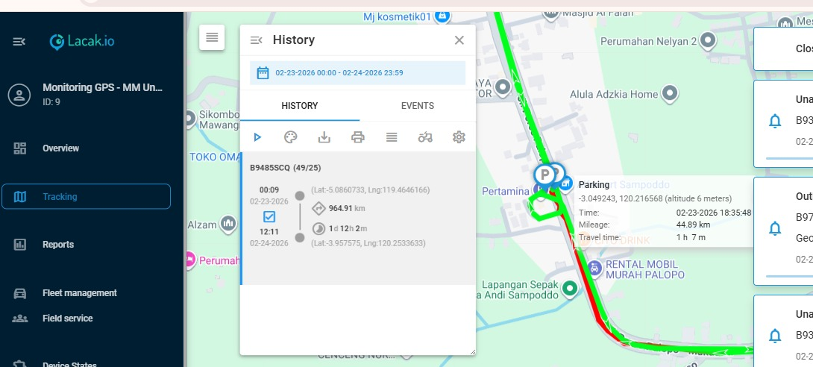Click the Parking P marker on map

[x=544, y=174]
